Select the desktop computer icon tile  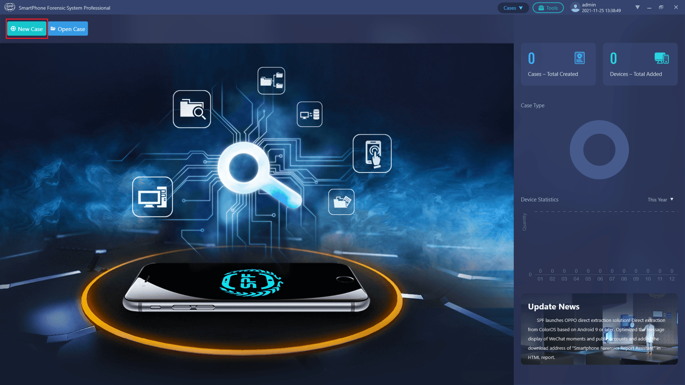click(x=153, y=197)
